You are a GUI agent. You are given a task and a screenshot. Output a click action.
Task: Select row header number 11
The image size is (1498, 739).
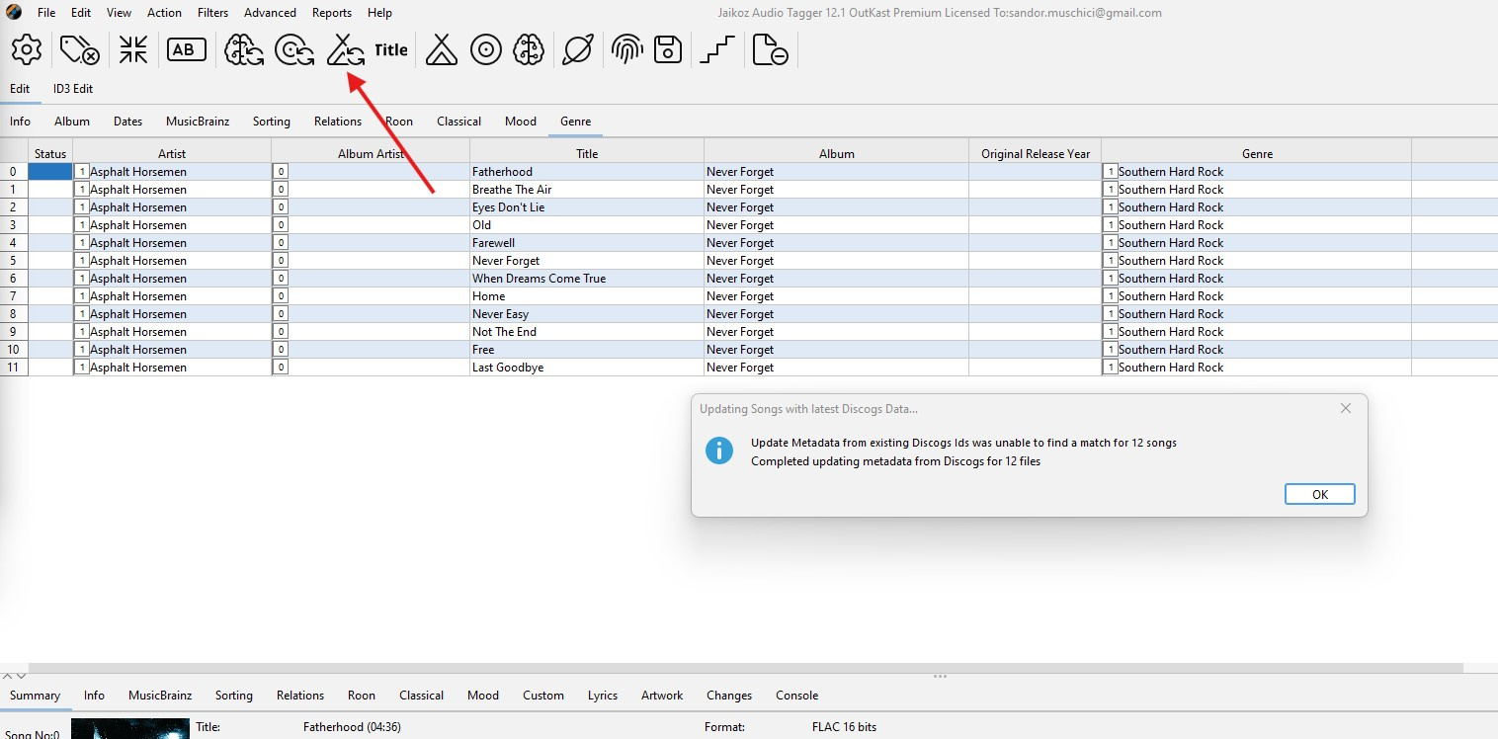(x=14, y=368)
